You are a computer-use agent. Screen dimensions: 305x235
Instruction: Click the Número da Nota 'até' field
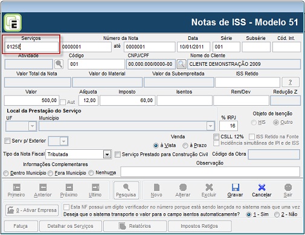click(x=150, y=47)
